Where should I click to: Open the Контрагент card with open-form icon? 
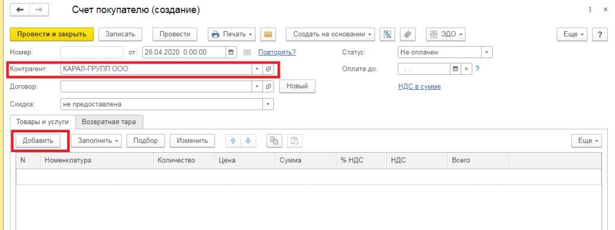[268, 69]
